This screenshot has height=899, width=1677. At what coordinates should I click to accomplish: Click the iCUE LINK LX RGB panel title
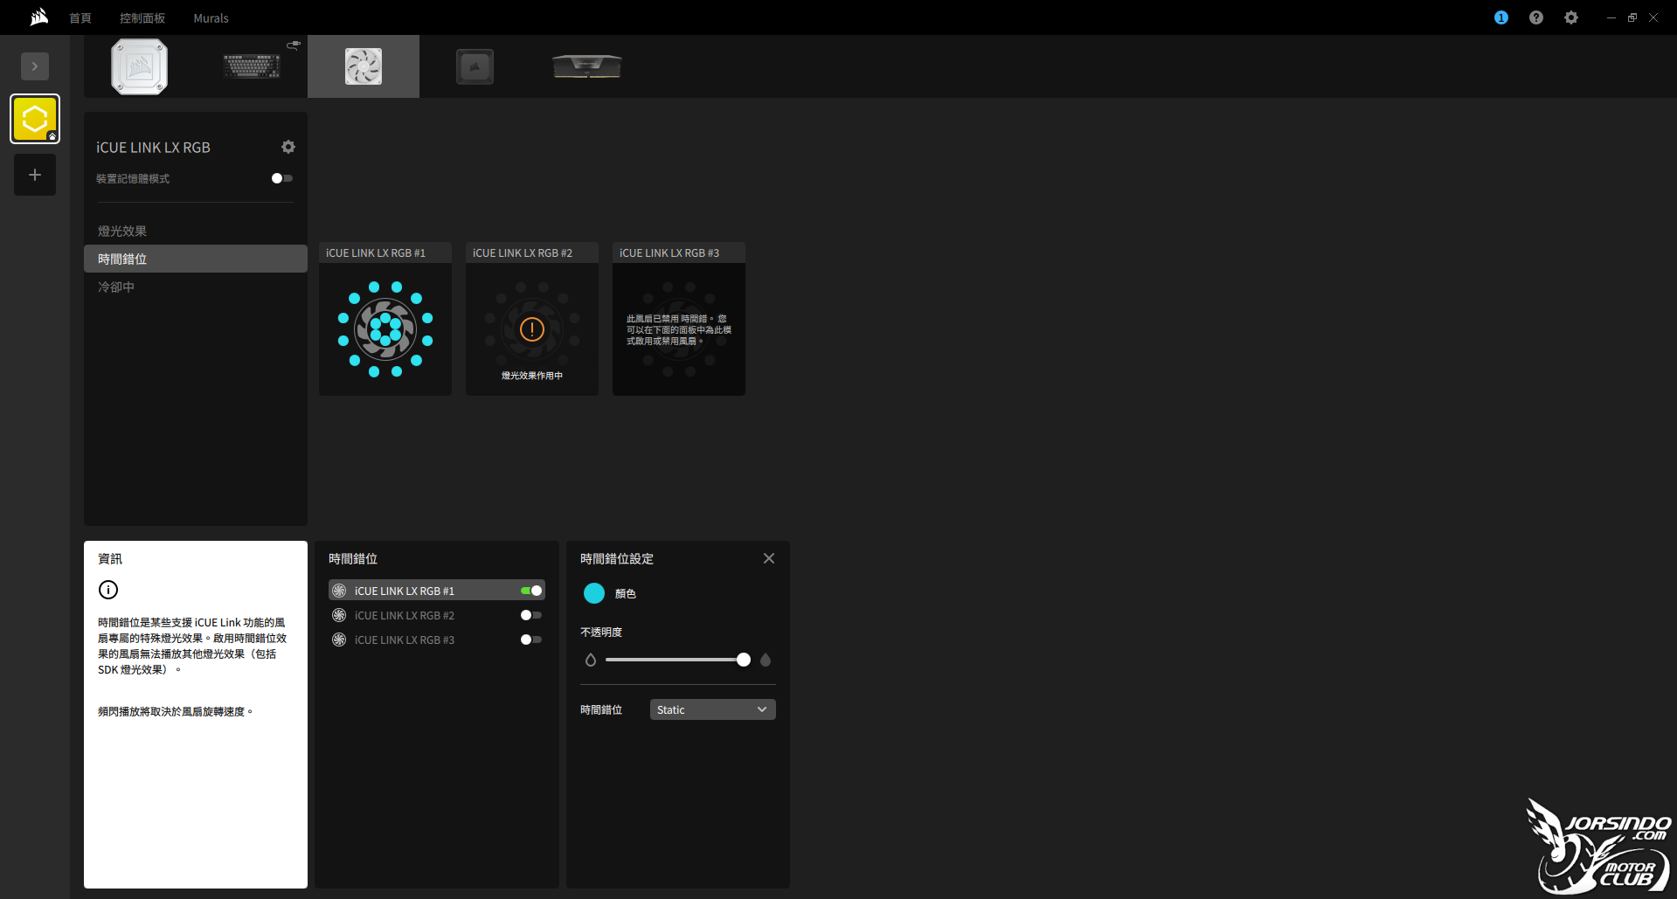[153, 148]
